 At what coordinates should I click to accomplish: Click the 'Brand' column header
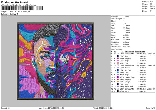tap(143, 52)
